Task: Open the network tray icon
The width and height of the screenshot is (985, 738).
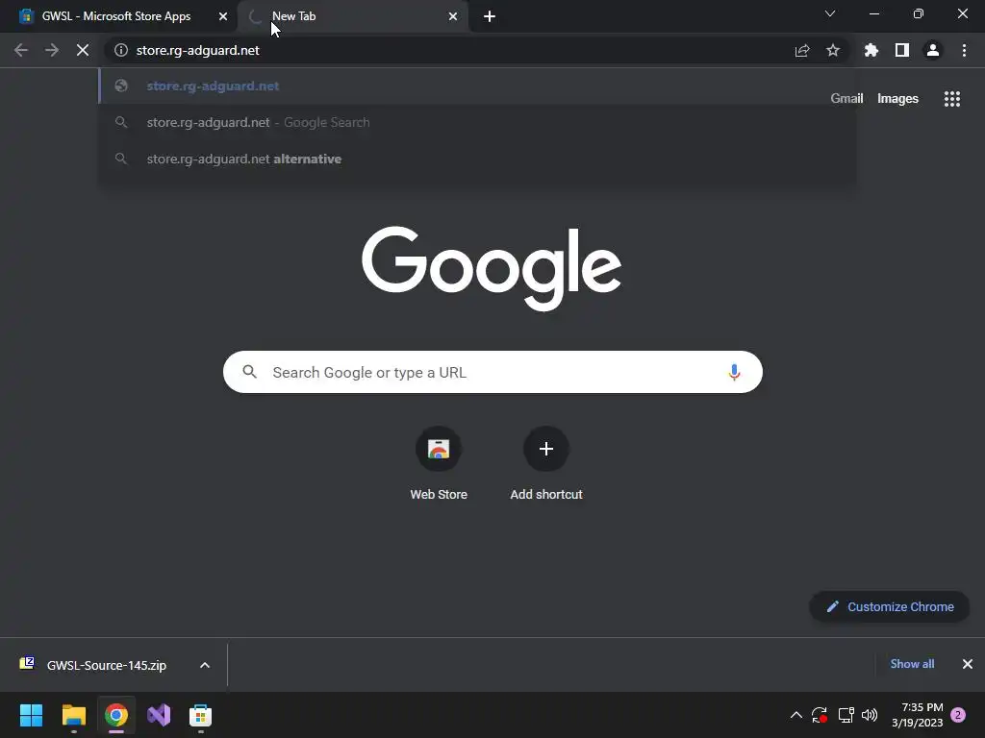Action: [x=846, y=715]
